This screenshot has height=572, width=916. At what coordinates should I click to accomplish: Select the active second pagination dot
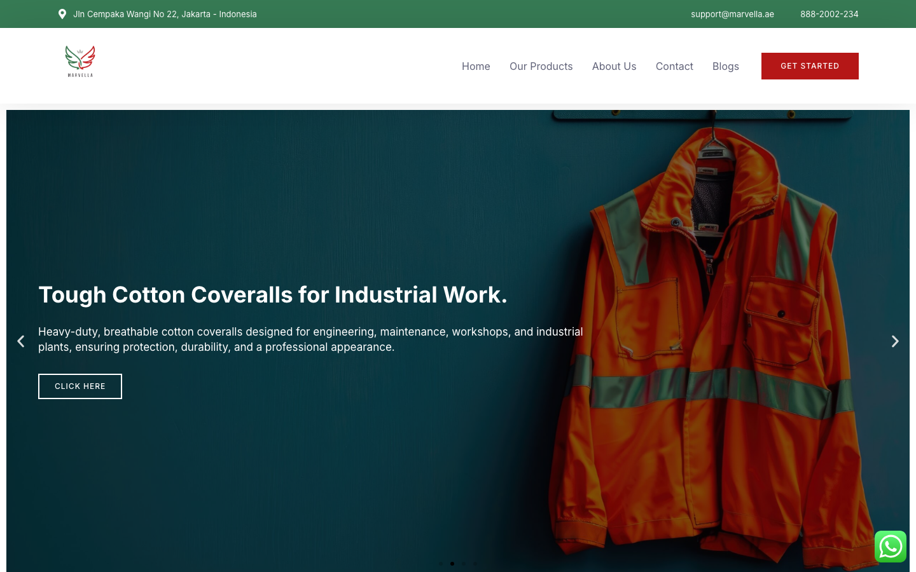[x=452, y=564]
